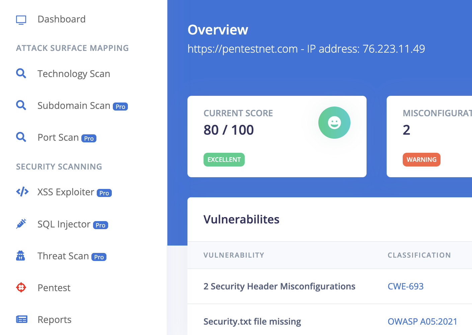Go to Port Scan in the sidebar
This screenshot has width=472, height=335.
[x=58, y=137]
